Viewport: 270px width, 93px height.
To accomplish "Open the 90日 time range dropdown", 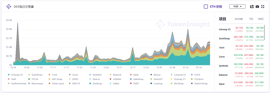I will pyautogui.click(x=237, y=7).
